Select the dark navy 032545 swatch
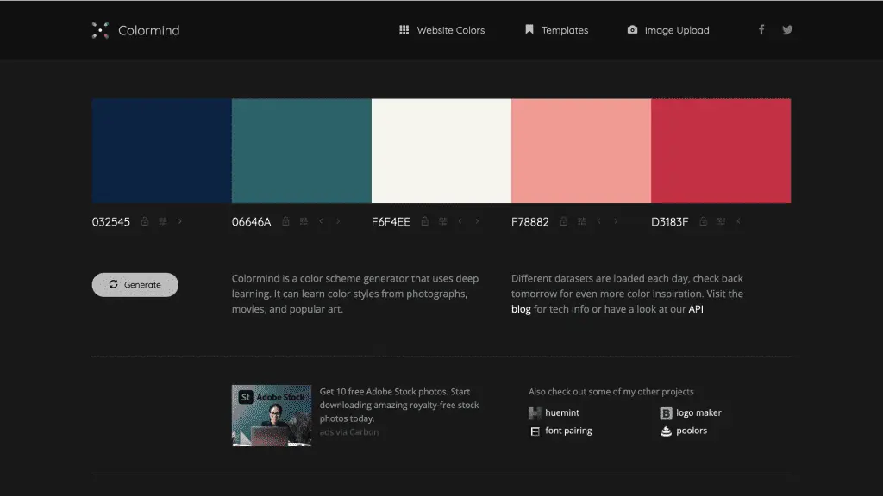The width and height of the screenshot is (883, 496). pyautogui.click(x=161, y=151)
